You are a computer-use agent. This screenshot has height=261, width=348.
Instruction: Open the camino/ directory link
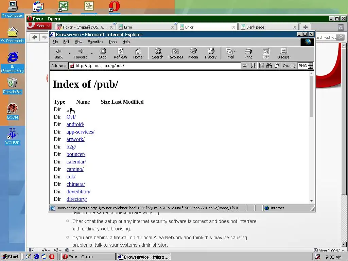(x=75, y=169)
